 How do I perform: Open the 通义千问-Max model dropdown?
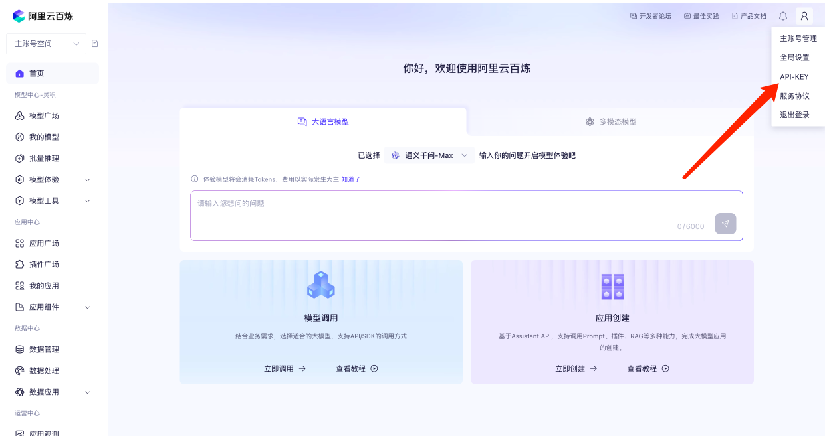[x=430, y=155]
